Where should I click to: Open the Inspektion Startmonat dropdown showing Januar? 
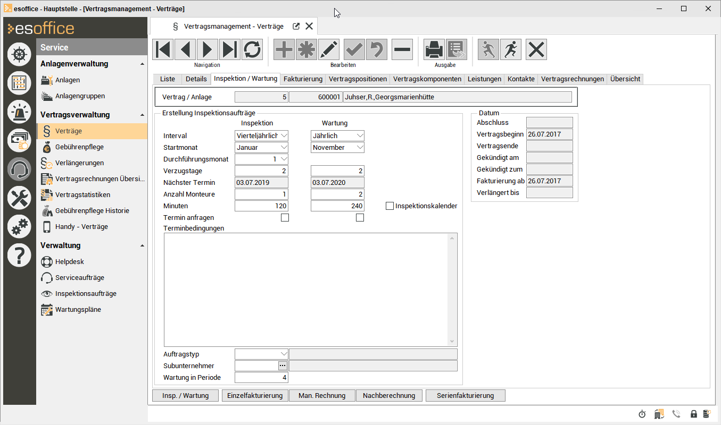click(283, 148)
